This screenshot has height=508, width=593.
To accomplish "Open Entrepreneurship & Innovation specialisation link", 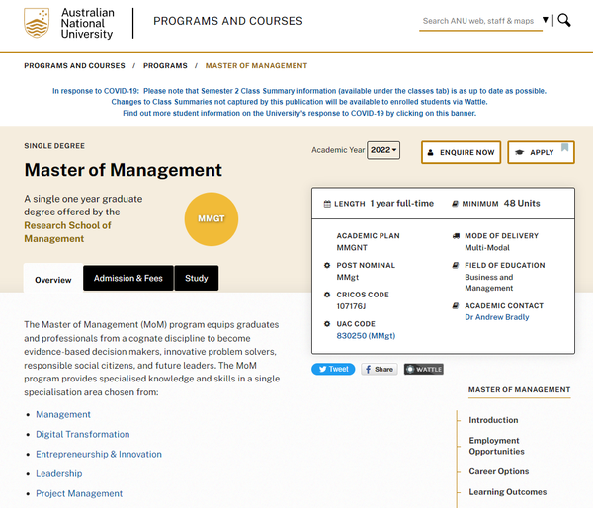I will point(99,454).
